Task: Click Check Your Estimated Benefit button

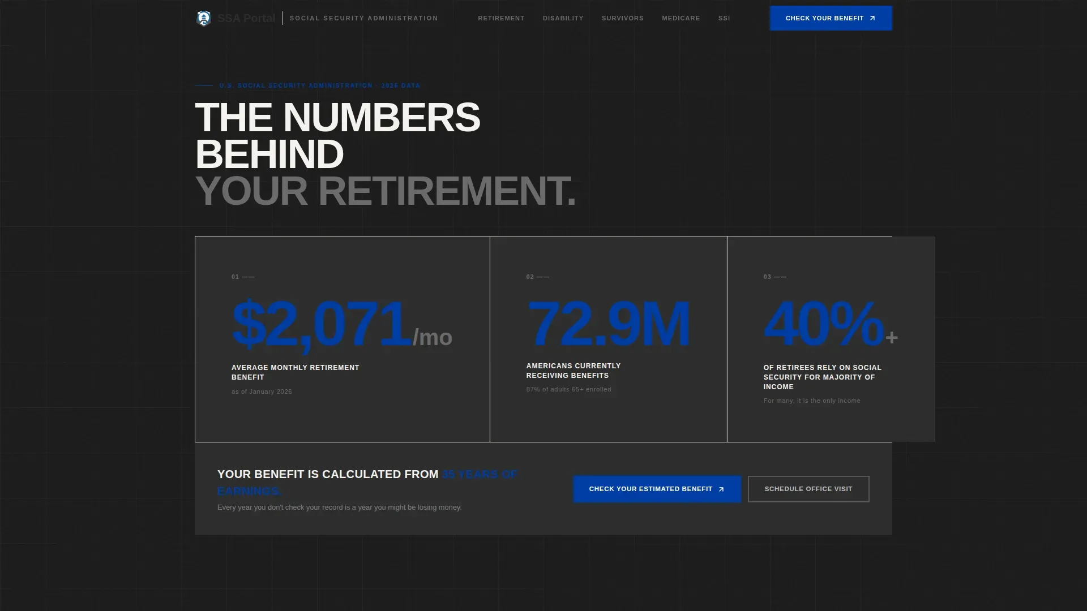Action: click(x=657, y=489)
